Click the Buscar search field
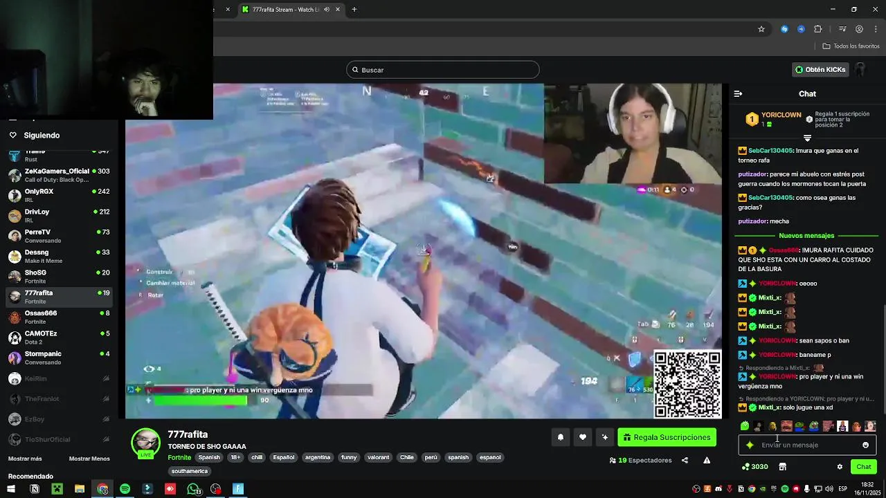This screenshot has width=886, height=498. pyautogui.click(x=443, y=70)
